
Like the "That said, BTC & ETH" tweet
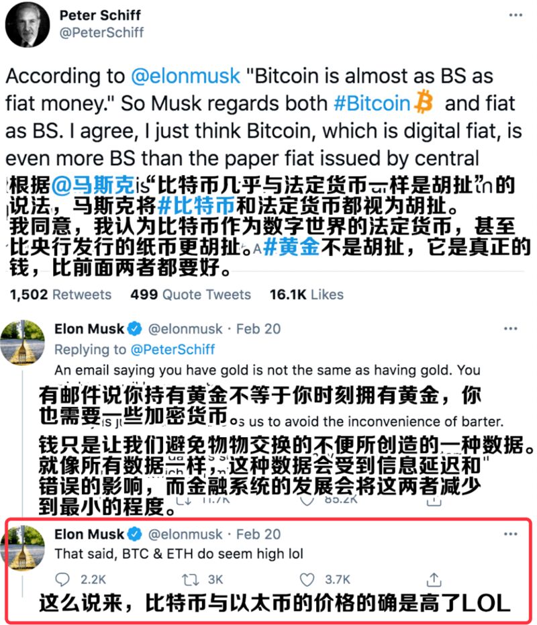pyautogui.click(x=307, y=579)
